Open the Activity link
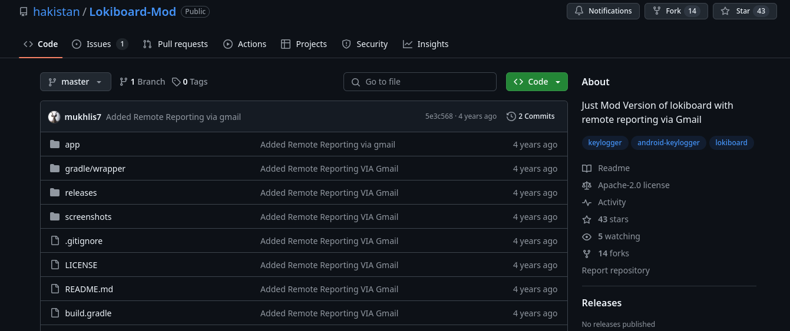Image resolution: width=790 pixels, height=331 pixels. [x=612, y=202]
